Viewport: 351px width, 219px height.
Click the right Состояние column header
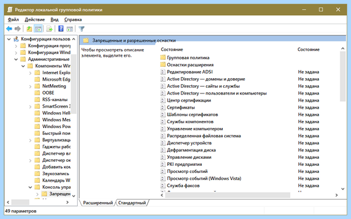[308, 50]
